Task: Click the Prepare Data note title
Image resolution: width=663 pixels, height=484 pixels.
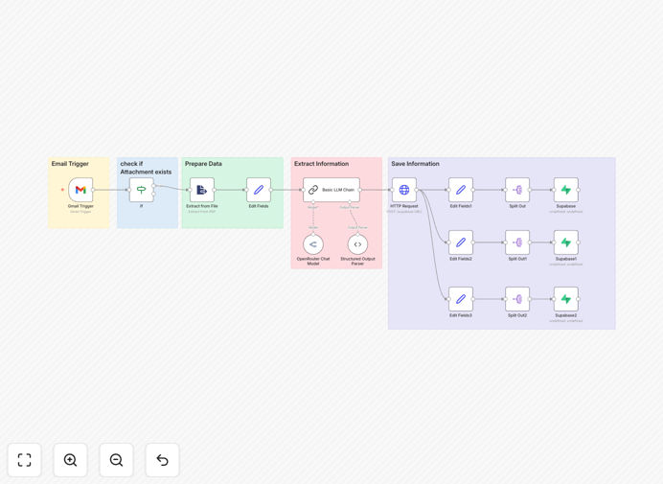Action: [203, 164]
